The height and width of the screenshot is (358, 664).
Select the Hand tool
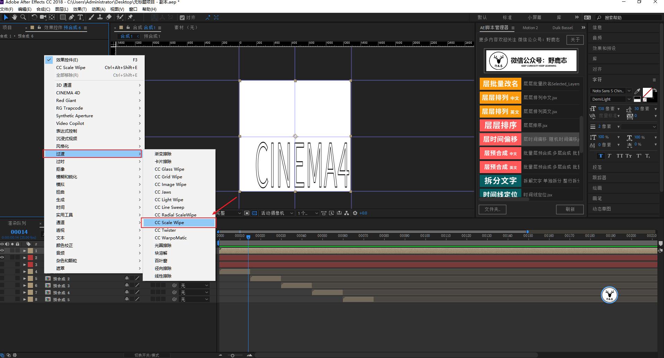point(15,17)
